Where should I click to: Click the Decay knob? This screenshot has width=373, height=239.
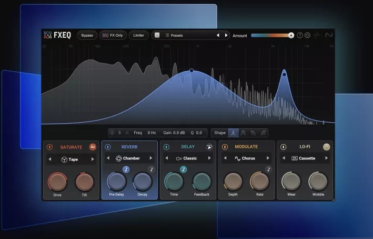(142, 182)
